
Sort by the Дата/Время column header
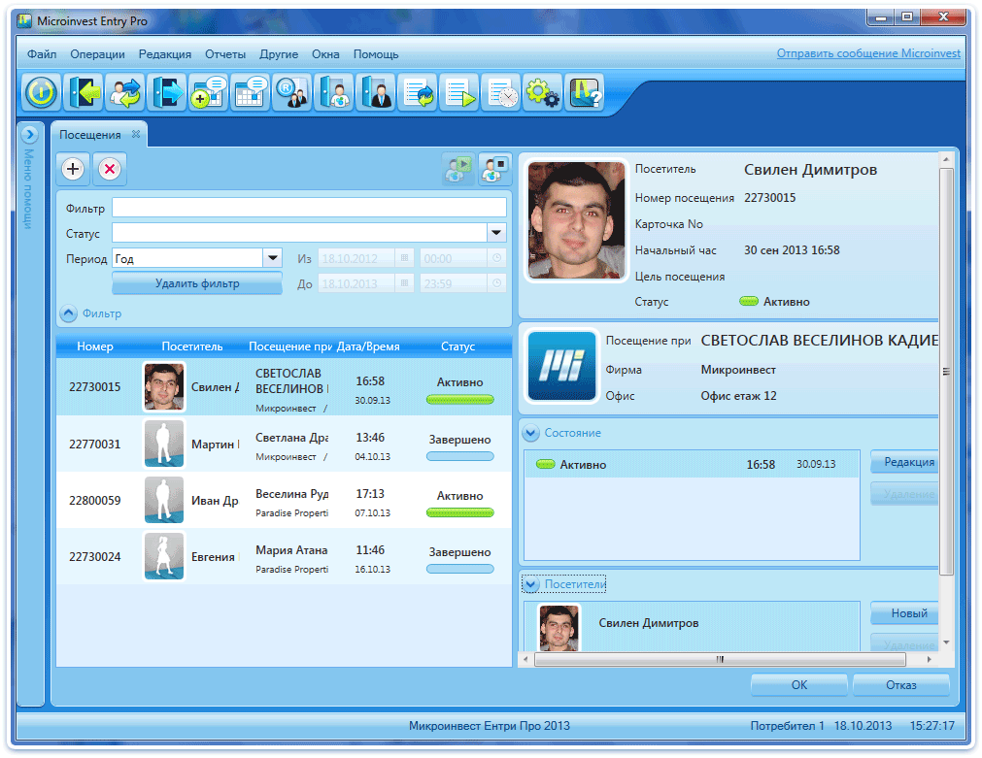(x=368, y=346)
